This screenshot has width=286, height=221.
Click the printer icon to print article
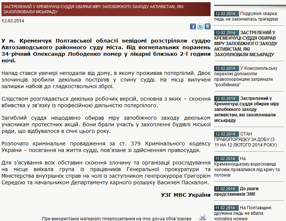203,217
